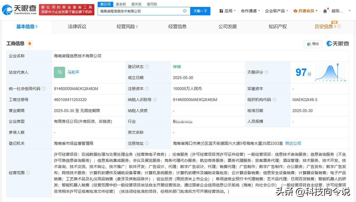The width and height of the screenshot is (356, 202).
Task: Click the 附近公司 link
Action: pos(293,143)
